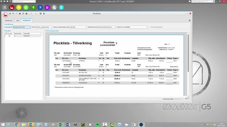
Task: Click the Plocknummer column header
Action: click(18, 34)
